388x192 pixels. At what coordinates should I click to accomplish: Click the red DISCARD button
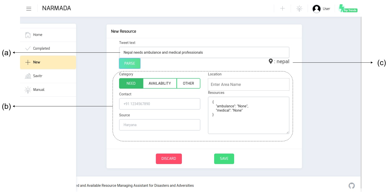click(169, 159)
